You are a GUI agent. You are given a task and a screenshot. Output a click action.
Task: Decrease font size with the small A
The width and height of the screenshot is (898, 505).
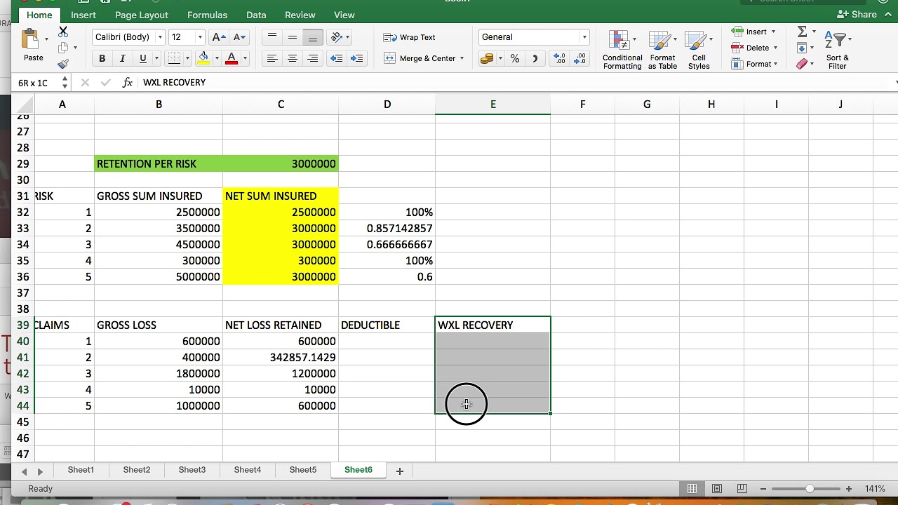click(x=239, y=37)
